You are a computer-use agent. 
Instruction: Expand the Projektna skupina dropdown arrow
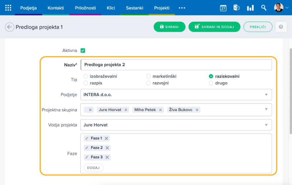(x=266, y=109)
